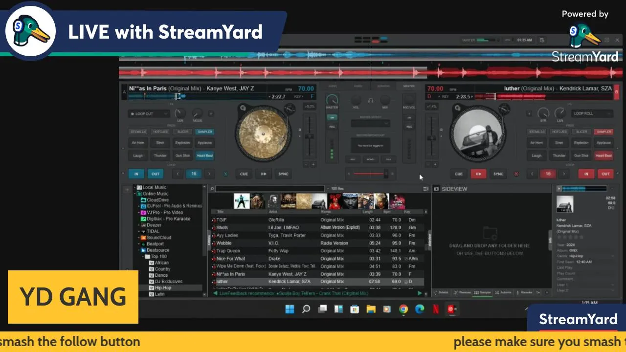
Task: Trigger Thunder pad on the left deck
Action: [160, 155]
